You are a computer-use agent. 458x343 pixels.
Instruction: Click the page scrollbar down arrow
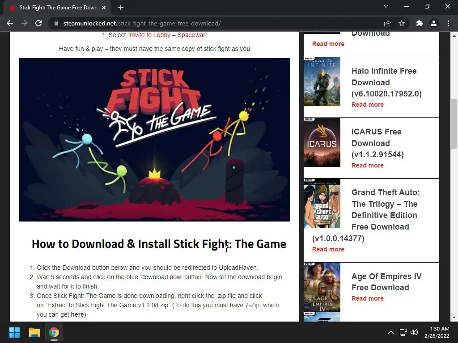(454, 318)
